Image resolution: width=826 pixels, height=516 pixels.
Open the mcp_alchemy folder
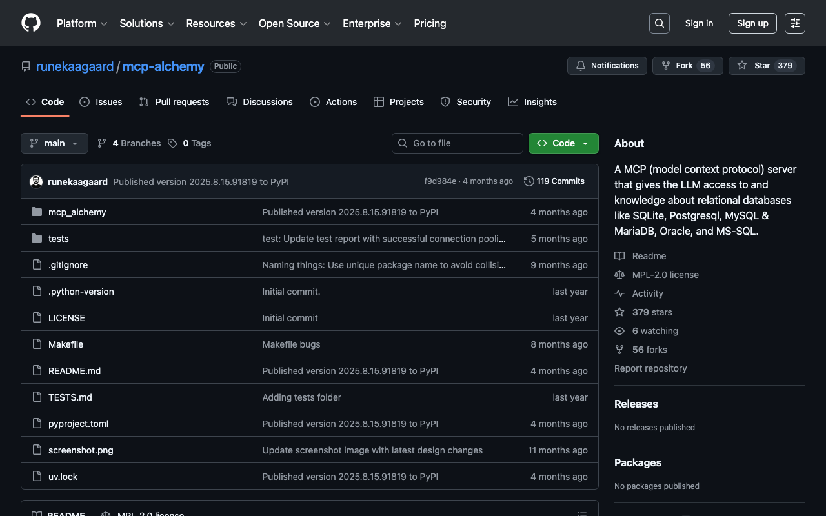tap(77, 212)
